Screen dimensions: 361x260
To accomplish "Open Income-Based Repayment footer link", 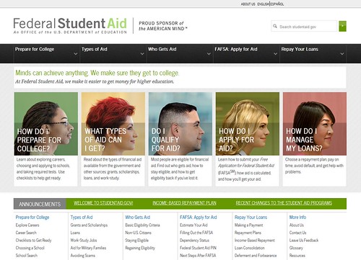I will coord(255,241).
